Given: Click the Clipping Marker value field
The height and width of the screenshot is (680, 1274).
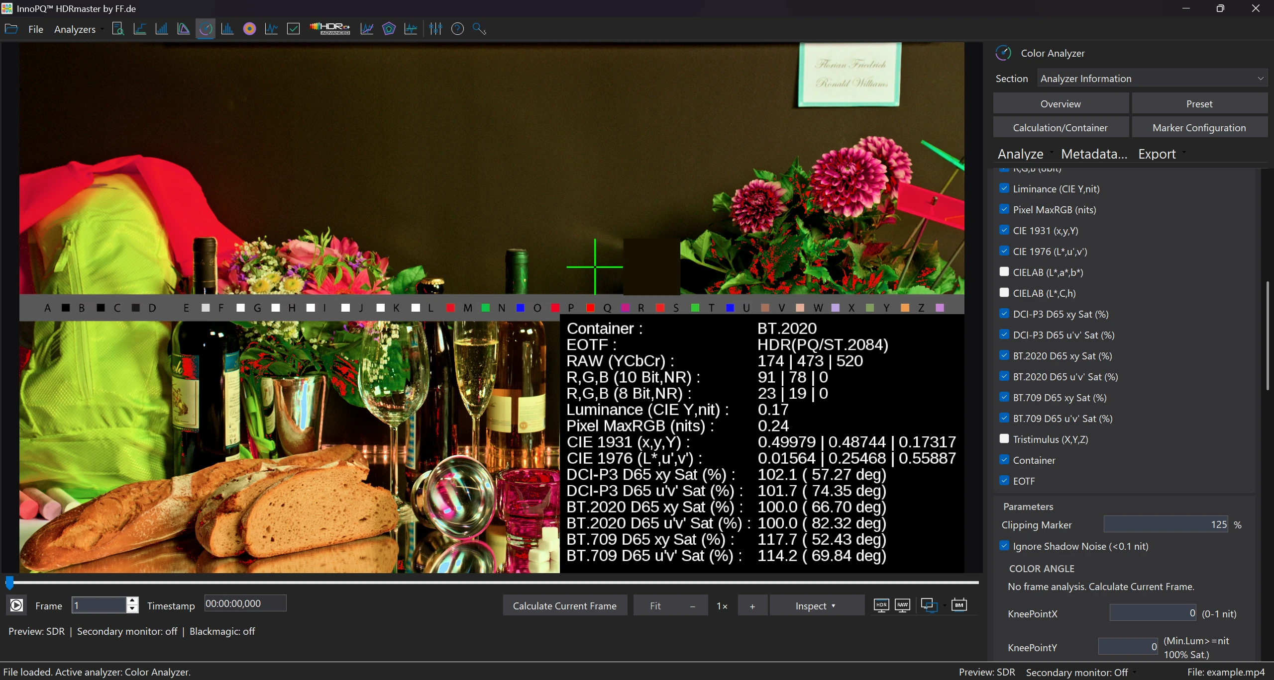Looking at the screenshot, I should point(1166,524).
